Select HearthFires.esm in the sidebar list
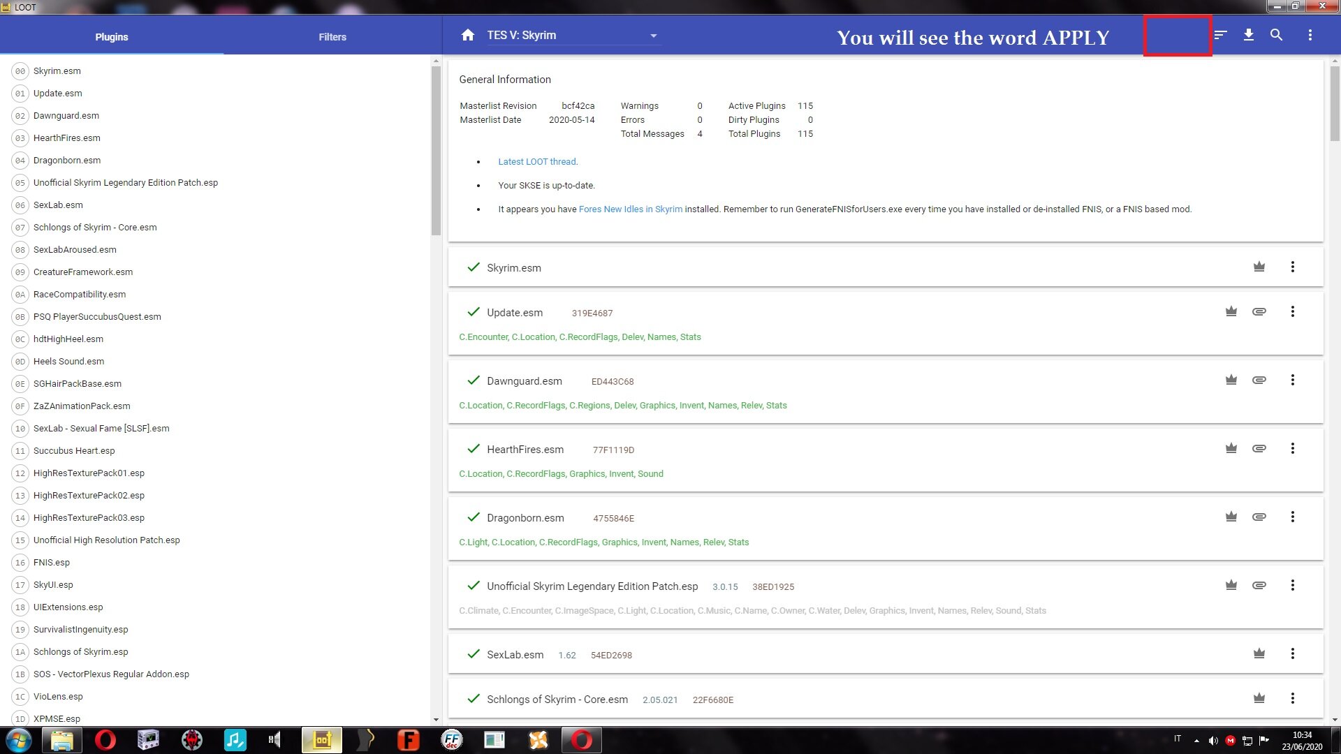Image resolution: width=1341 pixels, height=754 pixels. [x=217, y=138]
